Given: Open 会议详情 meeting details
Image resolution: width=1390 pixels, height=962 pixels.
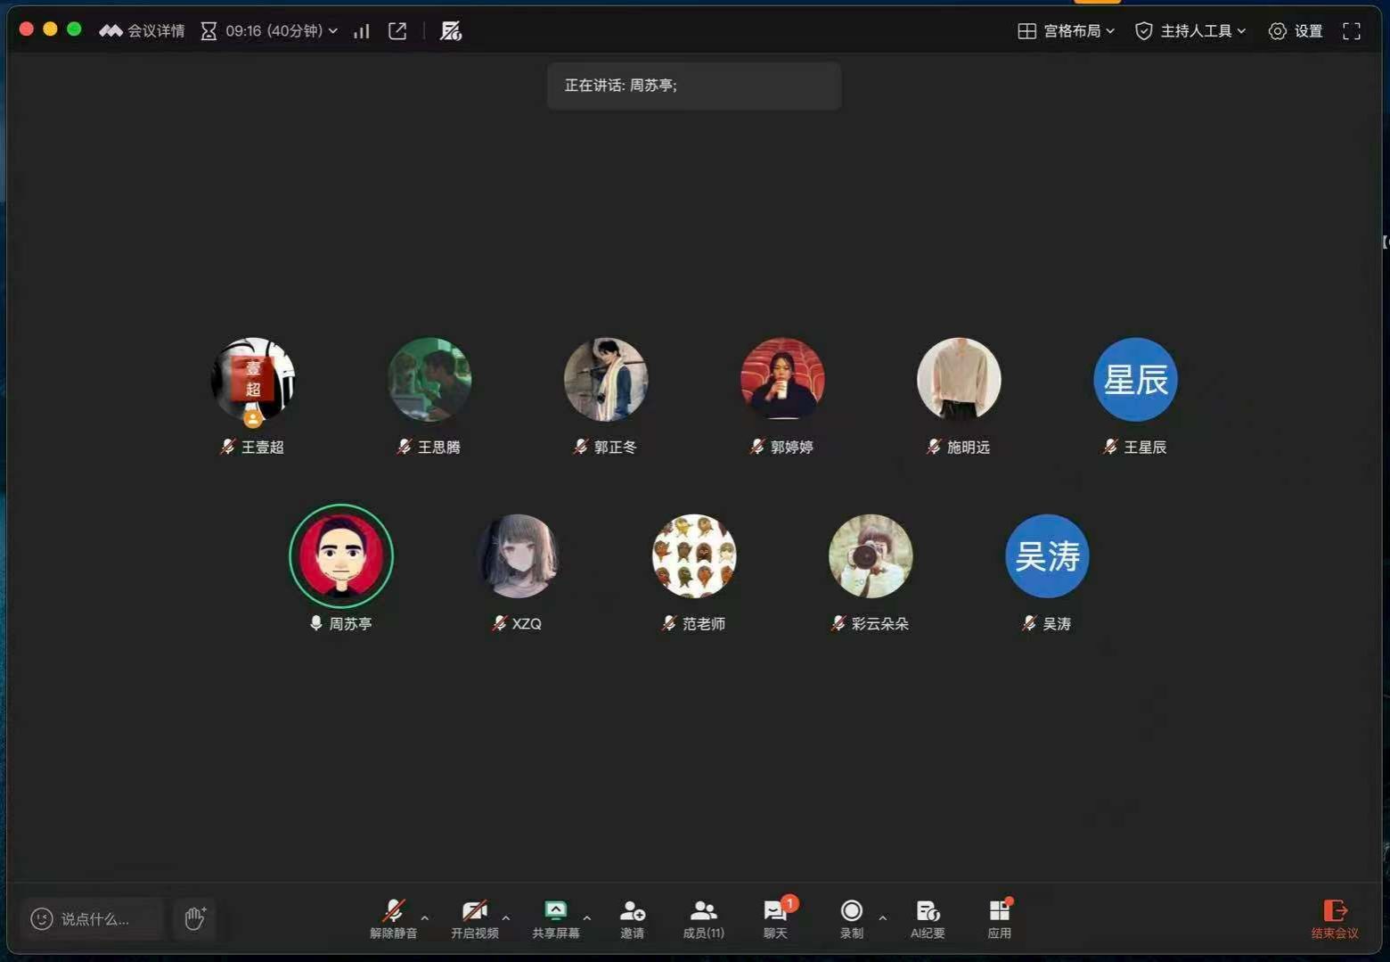Looking at the screenshot, I should pyautogui.click(x=143, y=31).
